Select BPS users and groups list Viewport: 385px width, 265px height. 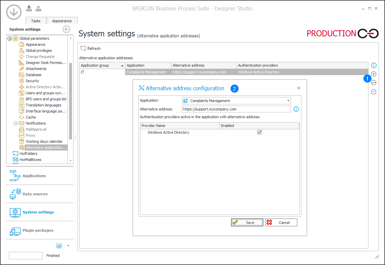tap(46, 99)
